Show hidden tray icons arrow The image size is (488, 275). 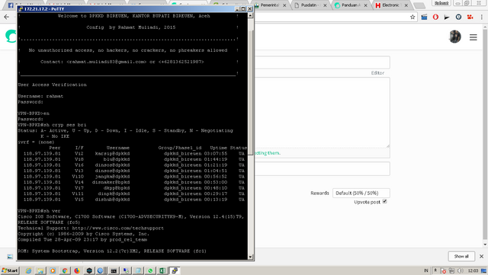tap(435, 270)
